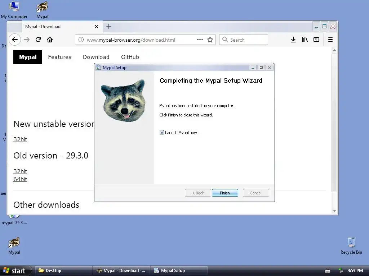Click Finish in Mypal Setup wizard
This screenshot has width=369, height=276.
[x=225, y=193]
